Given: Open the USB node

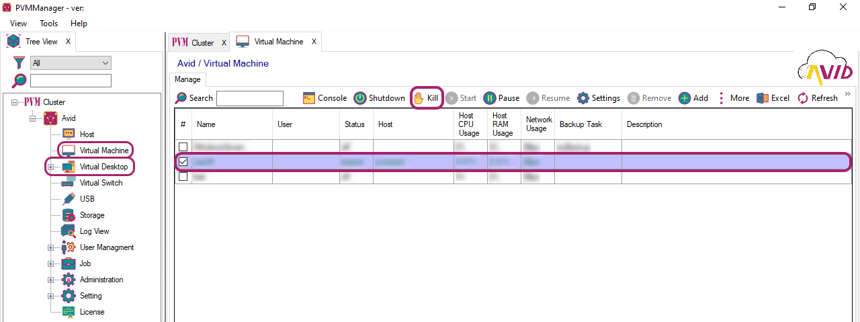Looking at the screenshot, I should pos(87,199).
